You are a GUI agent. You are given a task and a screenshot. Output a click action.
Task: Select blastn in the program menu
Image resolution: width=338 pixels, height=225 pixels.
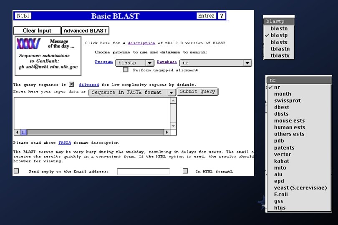tap(279, 28)
